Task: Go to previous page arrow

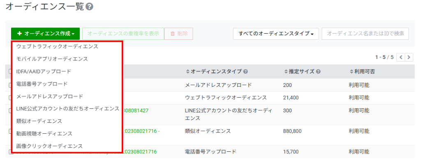Action: pyautogui.click(x=400, y=57)
